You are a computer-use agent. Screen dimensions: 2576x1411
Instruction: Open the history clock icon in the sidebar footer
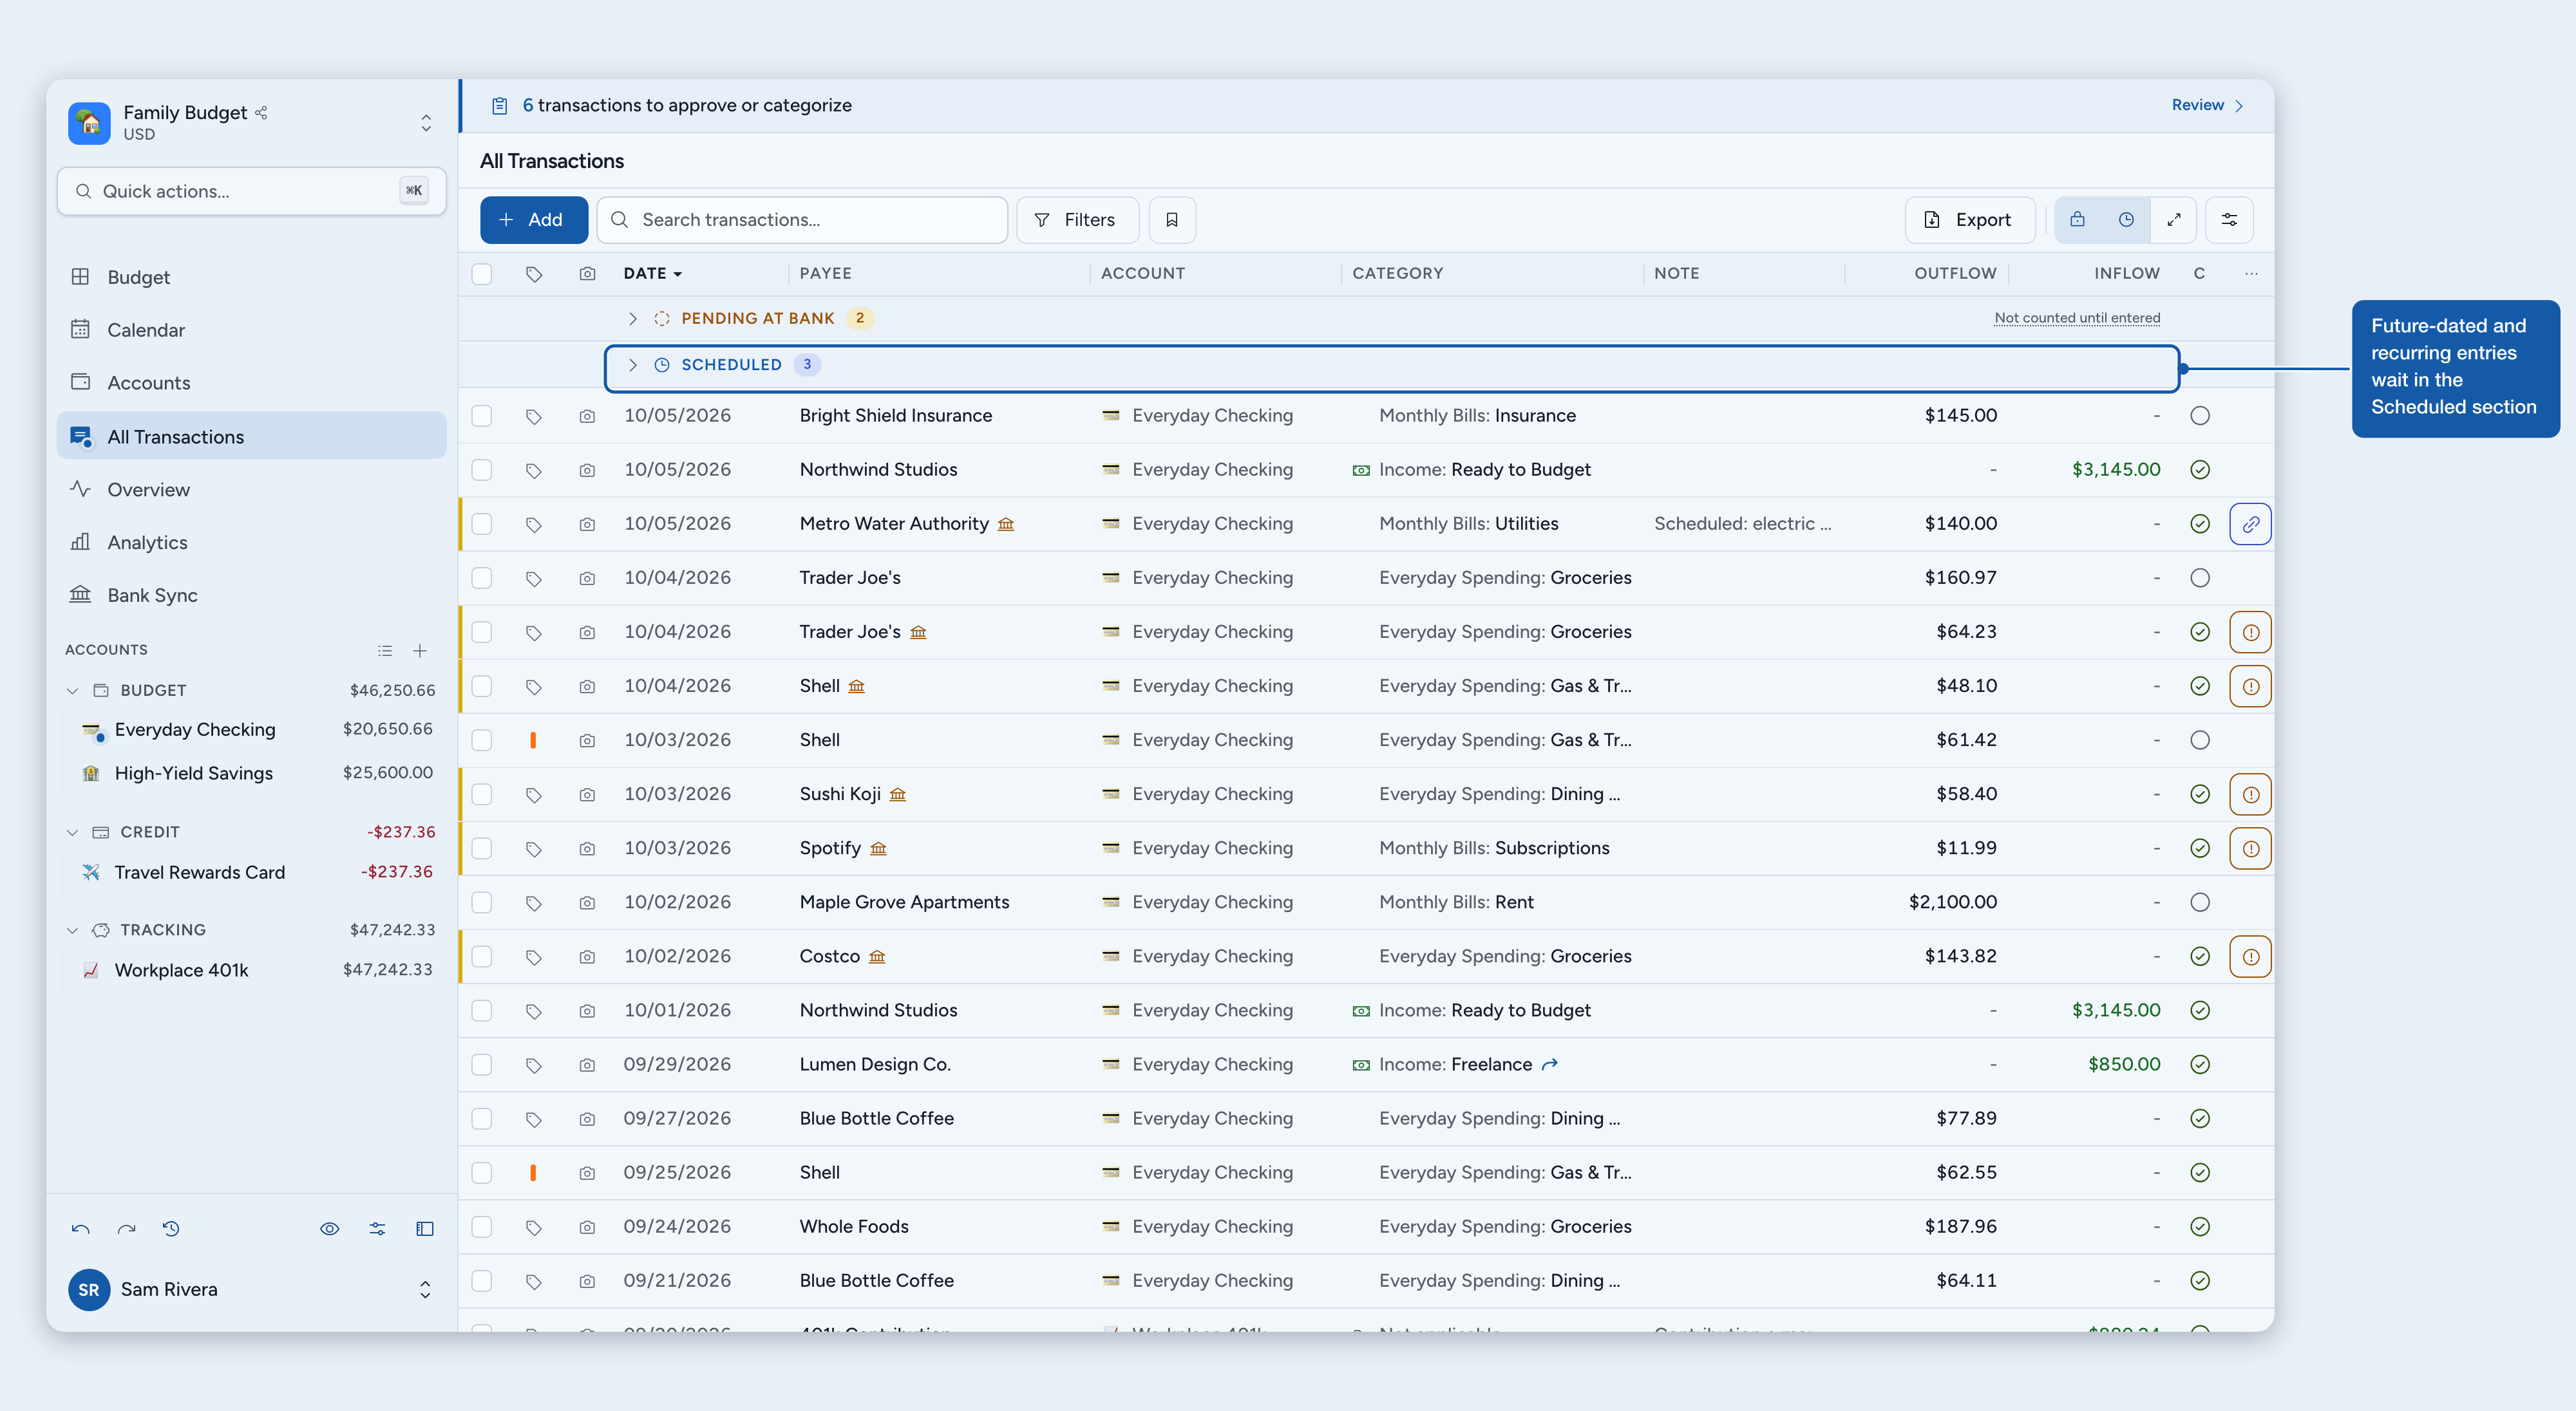[x=171, y=1229]
